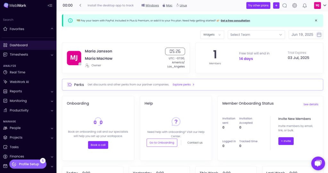328x173 pixels.
Task: Click the Windows download link
Action: click(150, 5)
